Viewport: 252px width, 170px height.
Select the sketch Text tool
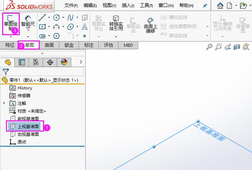point(85,27)
